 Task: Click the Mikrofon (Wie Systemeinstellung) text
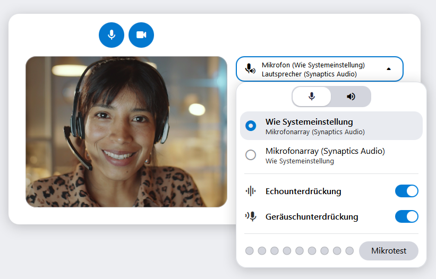(x=313, y=65)
